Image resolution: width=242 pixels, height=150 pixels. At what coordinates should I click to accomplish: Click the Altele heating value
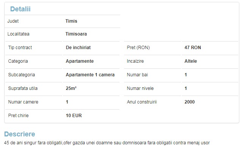click(191, 61)
